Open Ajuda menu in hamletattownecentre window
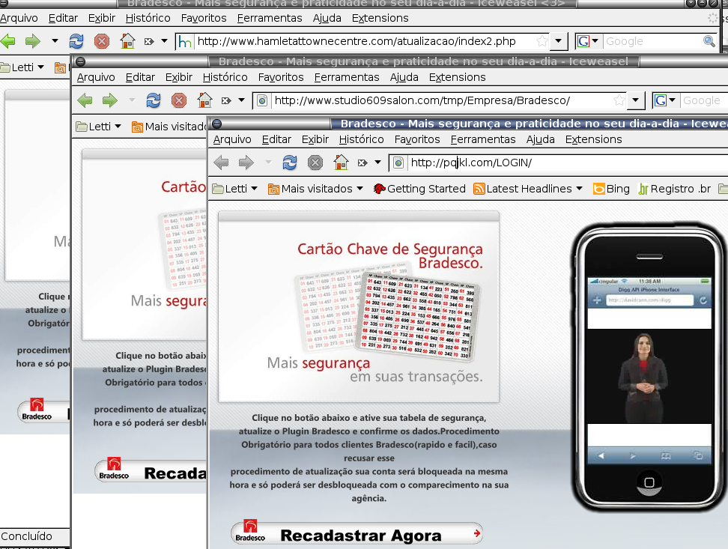 (327, 18)
